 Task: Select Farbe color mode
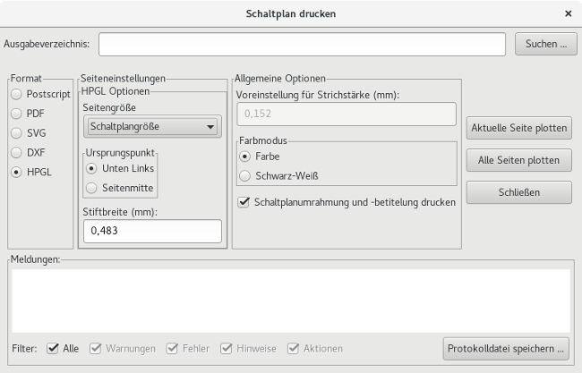point(246,156)
